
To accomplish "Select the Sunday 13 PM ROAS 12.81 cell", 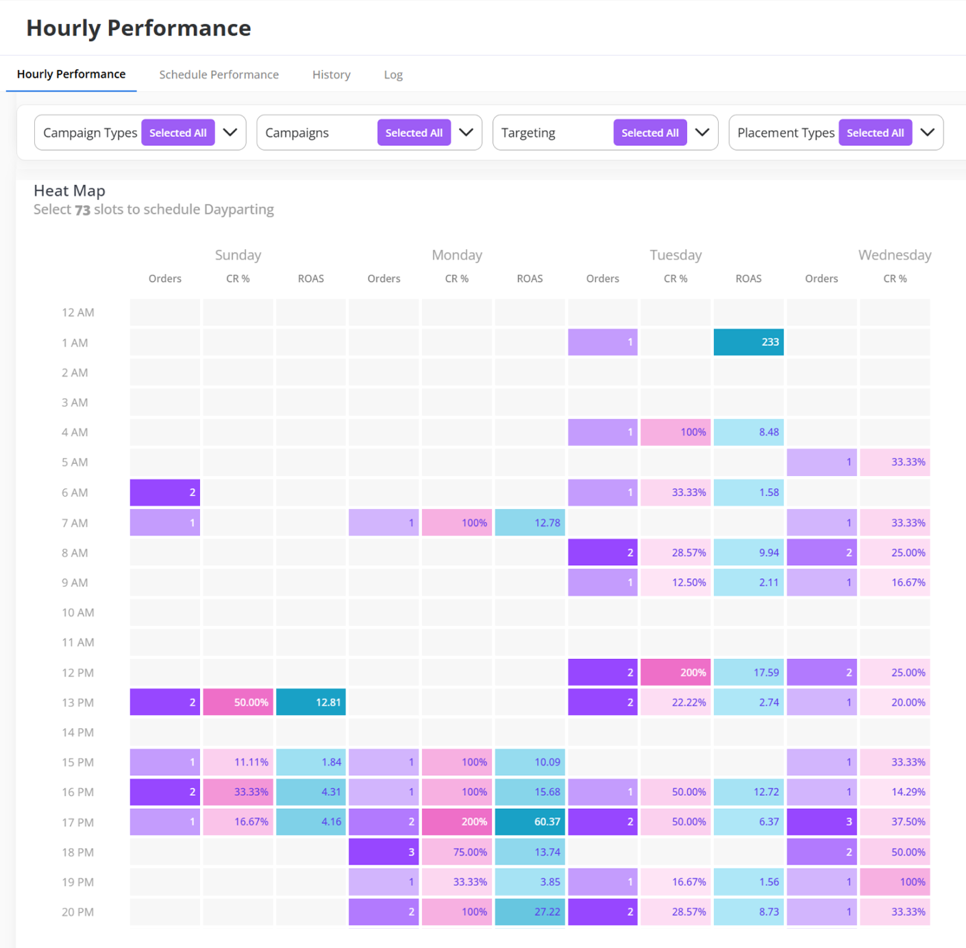I will (x=310, y=702).
